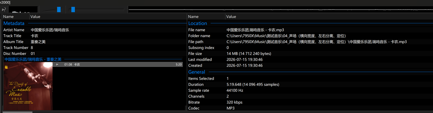The height and width of the screenshot is (113, 433).
Task: Select the Artist Name value 中国爱乐乐团/瑞鸣音乐
Action: 50,30
